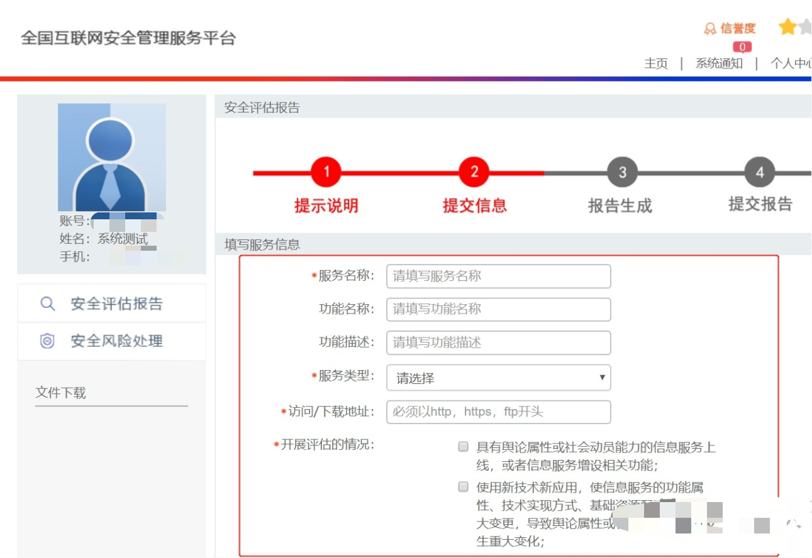Viewport: 812px width, 558px height.
Task: Select step 2 circle 提交信息
Action: [x=474, y=172]
